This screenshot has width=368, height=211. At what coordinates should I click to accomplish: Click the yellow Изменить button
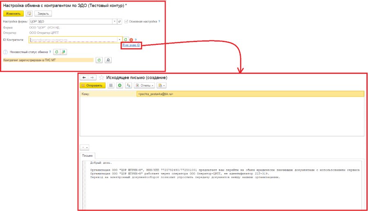click(x=13, y=13)
